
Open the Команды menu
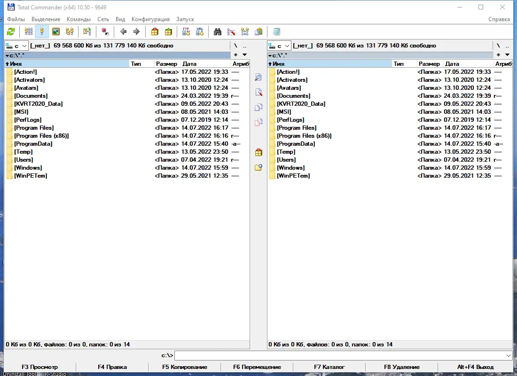point(78,19)
